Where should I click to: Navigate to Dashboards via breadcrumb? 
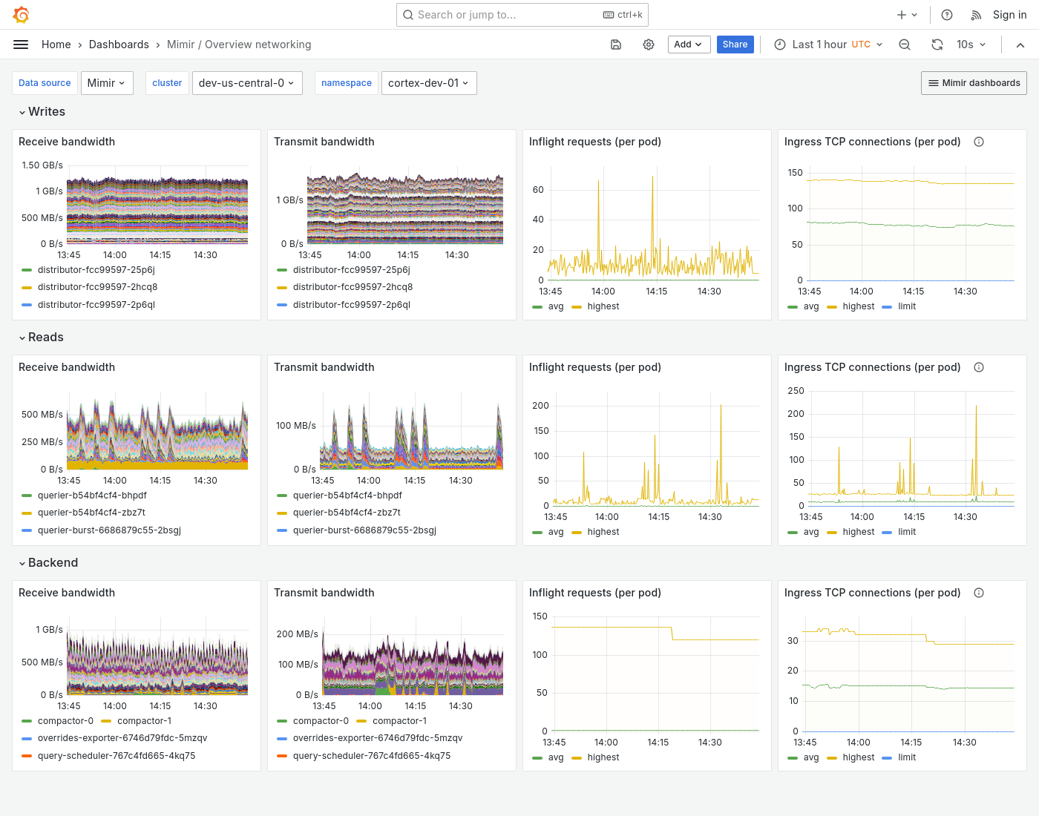click(119, 45)
